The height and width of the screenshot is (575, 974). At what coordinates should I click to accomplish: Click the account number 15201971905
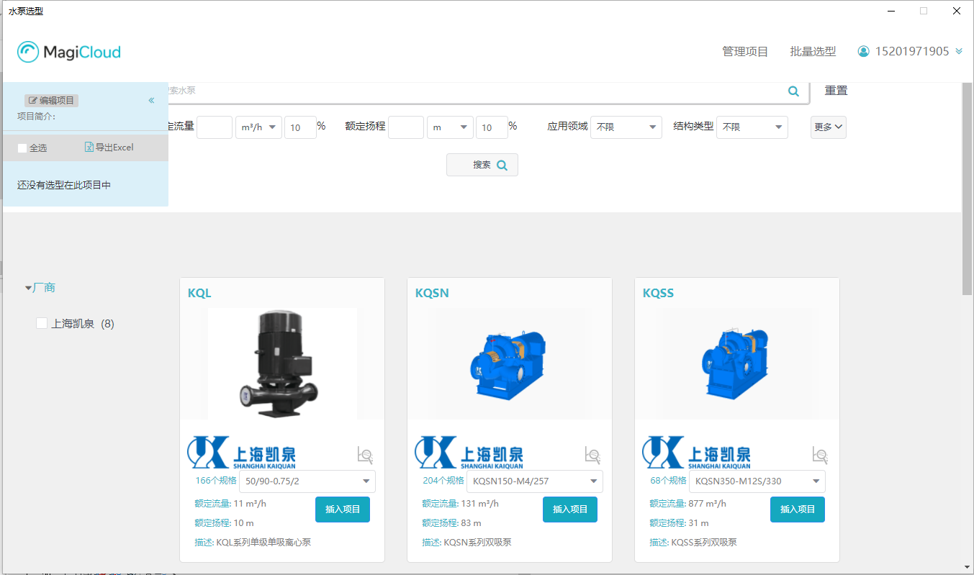coord(912,52)
